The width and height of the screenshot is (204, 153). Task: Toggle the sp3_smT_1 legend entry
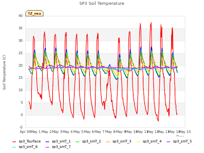pyautogui.click(x=58, y=142)
